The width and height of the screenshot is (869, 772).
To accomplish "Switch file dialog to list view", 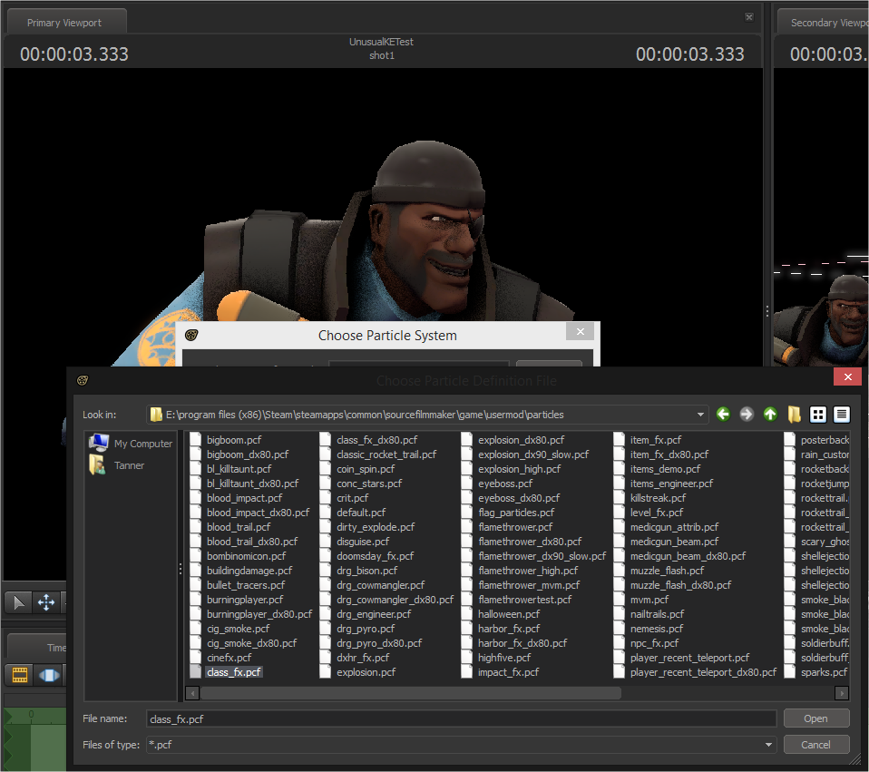I will tap(818, 415).
